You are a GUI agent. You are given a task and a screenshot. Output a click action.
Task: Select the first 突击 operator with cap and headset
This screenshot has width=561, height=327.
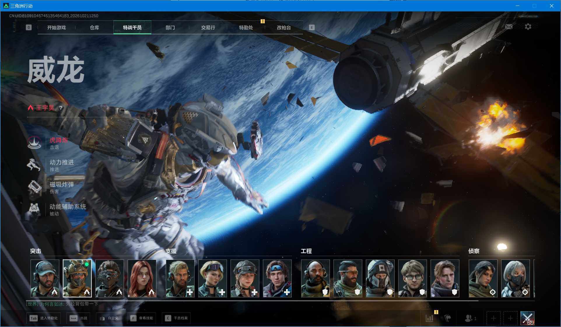tap(45, 279)
